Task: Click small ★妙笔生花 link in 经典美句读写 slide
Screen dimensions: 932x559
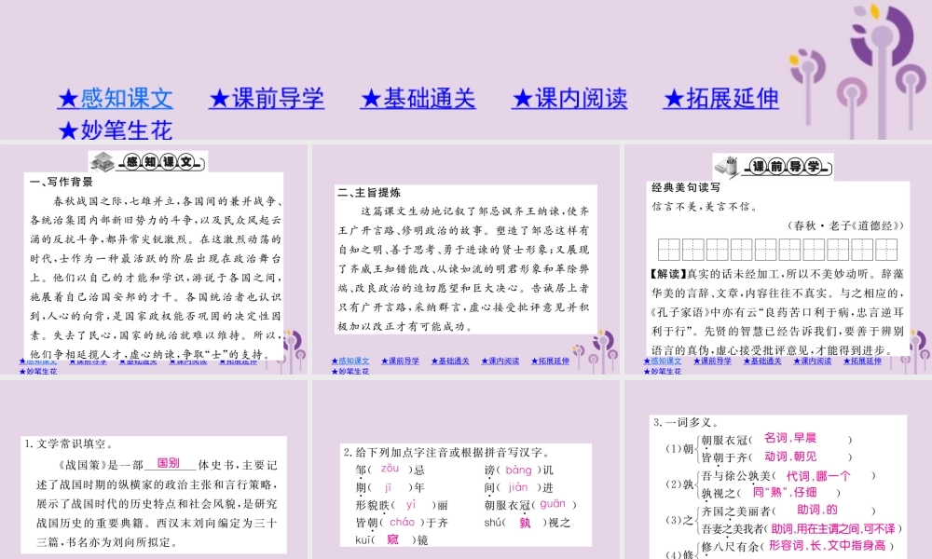Action: point(662,372)
